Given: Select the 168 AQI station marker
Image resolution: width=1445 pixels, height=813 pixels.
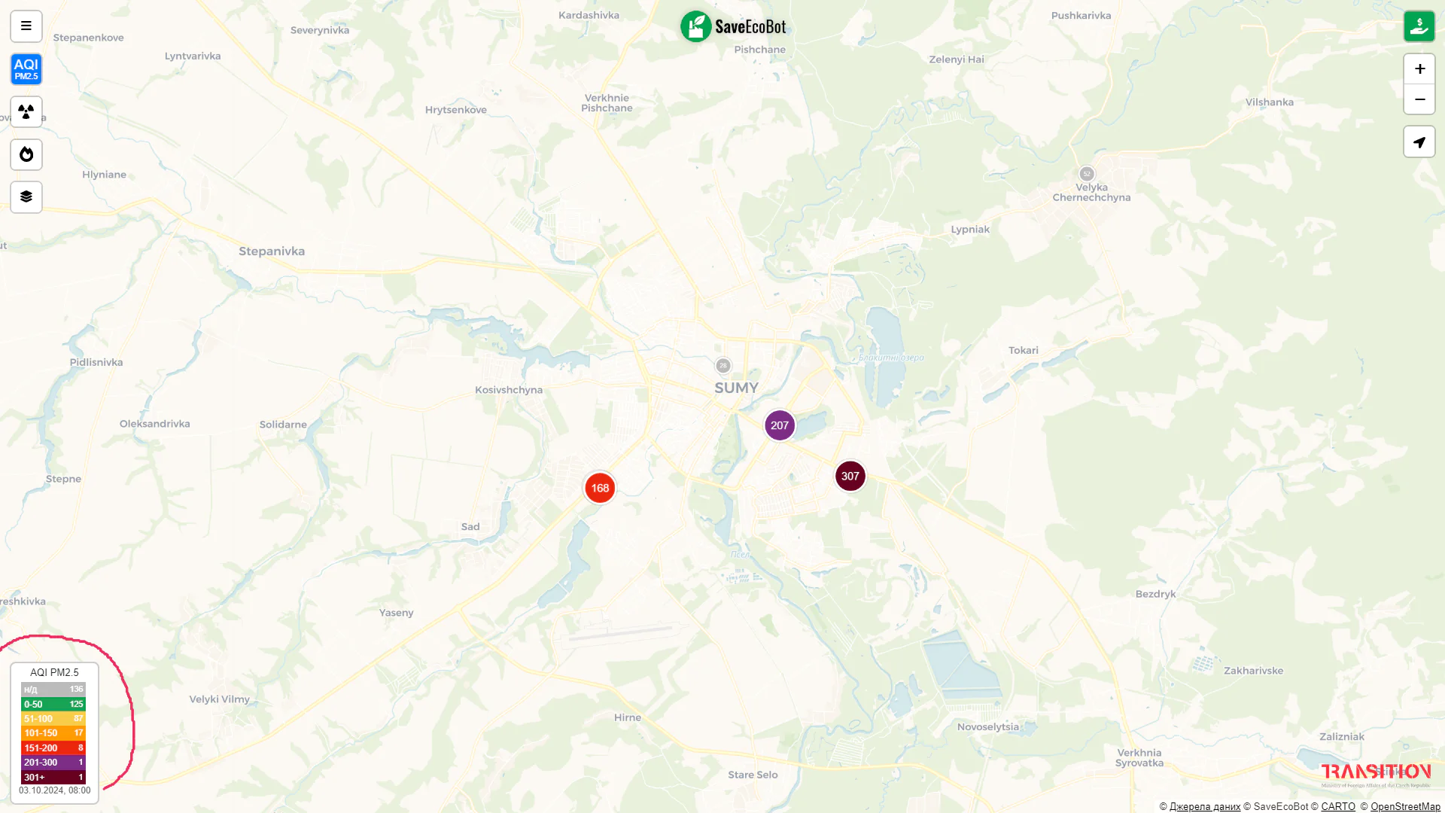Looking at the screenshot, I should tap(600, 488).
